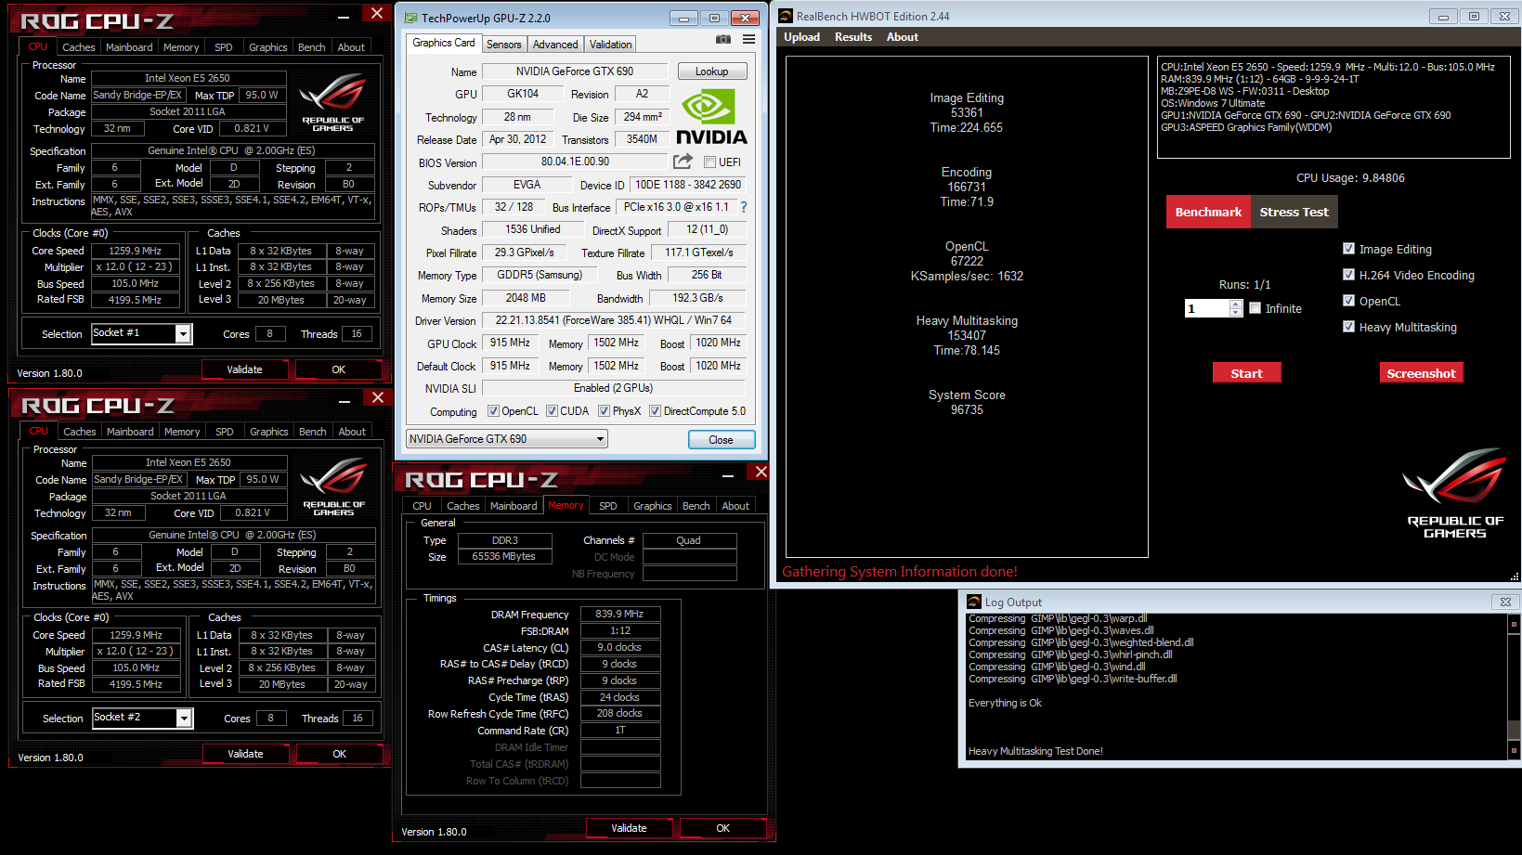
Task: Select Stress Test tab in RealBench
Action: click(1294, 212)
